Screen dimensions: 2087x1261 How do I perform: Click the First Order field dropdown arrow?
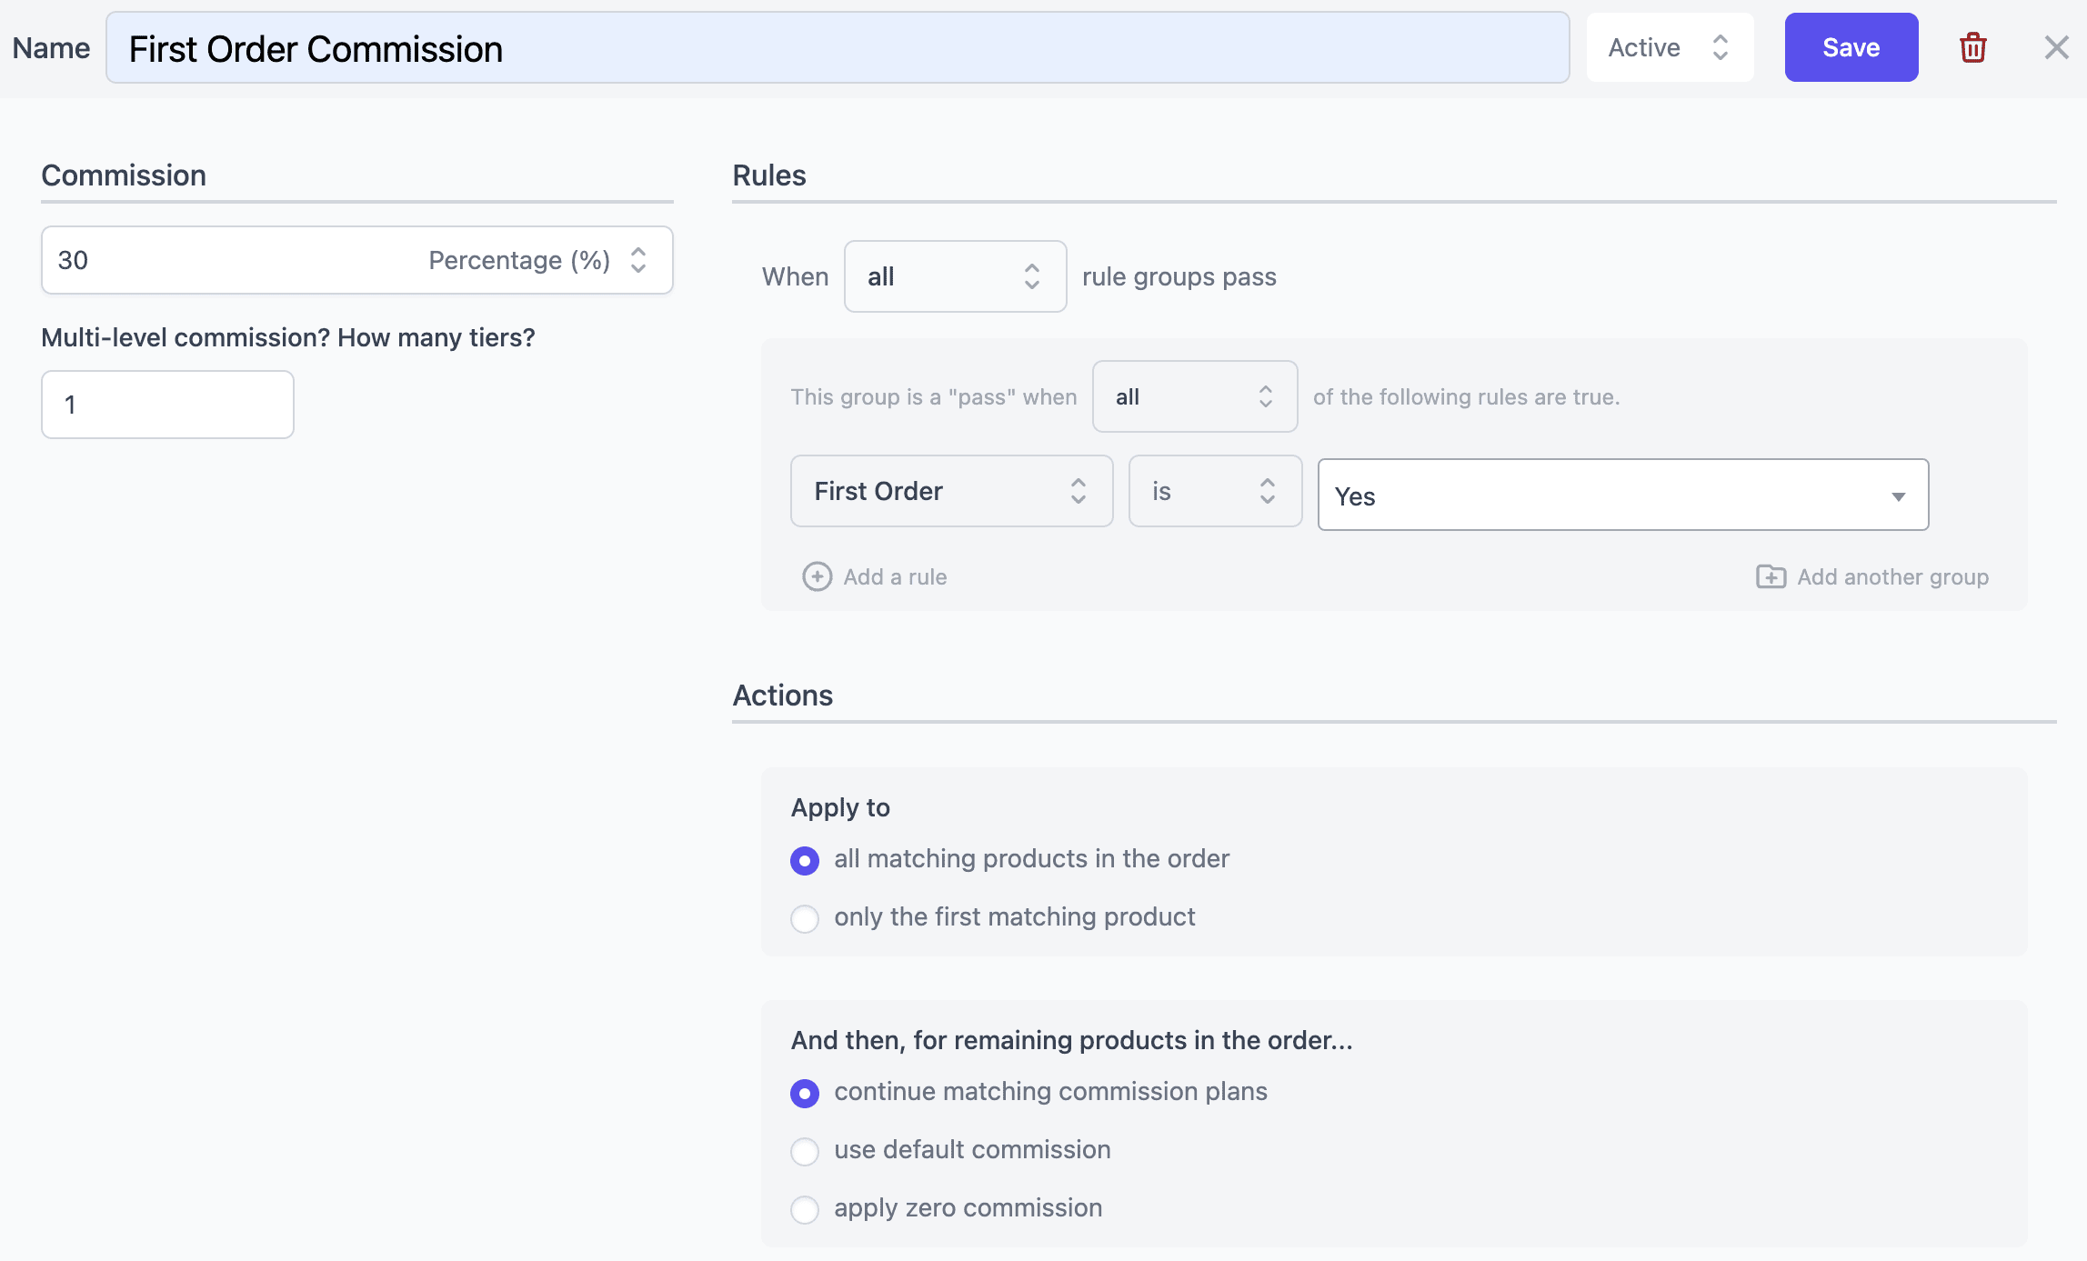[x=1079, y=490]
